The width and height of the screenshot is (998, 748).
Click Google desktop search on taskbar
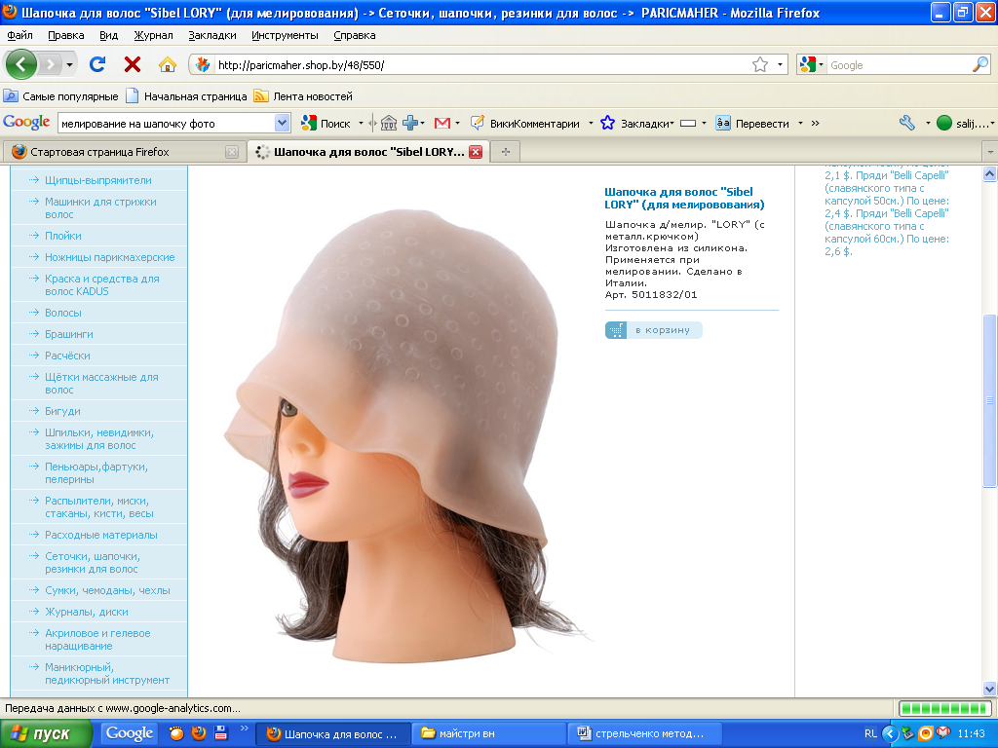[129, 733]
